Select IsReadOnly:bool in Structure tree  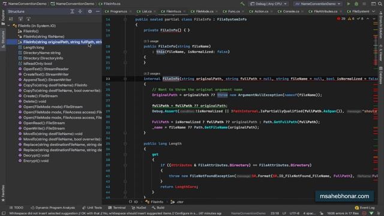pyautogui.click(x=38, y=64)
